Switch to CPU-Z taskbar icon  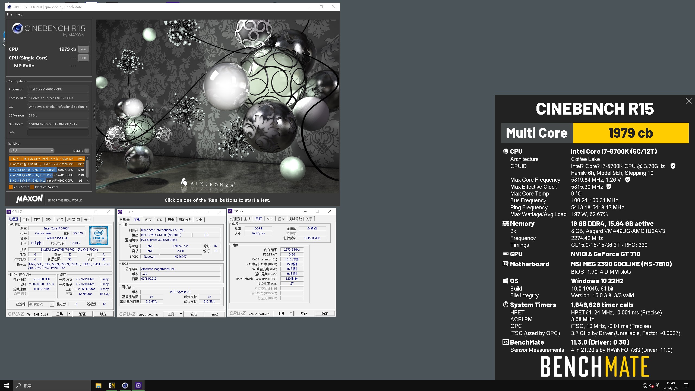138,386
